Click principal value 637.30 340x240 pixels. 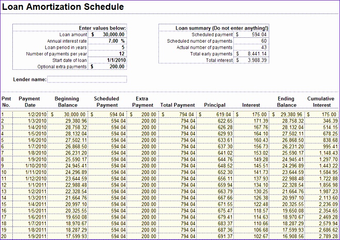coord(225,147)
